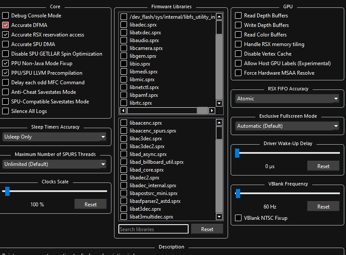346x255 pixels.
Task: Check libapostsrc_mini.sprx library
Action: pos(124,193)
